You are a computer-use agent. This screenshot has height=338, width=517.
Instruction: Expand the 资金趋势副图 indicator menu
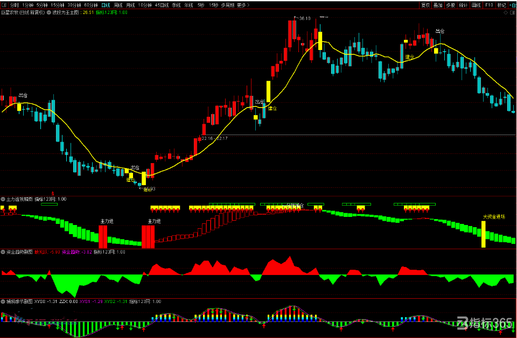point(3,252)
